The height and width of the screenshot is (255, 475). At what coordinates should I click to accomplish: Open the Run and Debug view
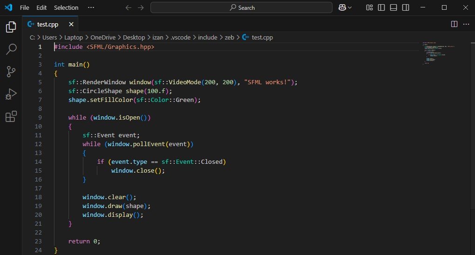pos(11,94)
